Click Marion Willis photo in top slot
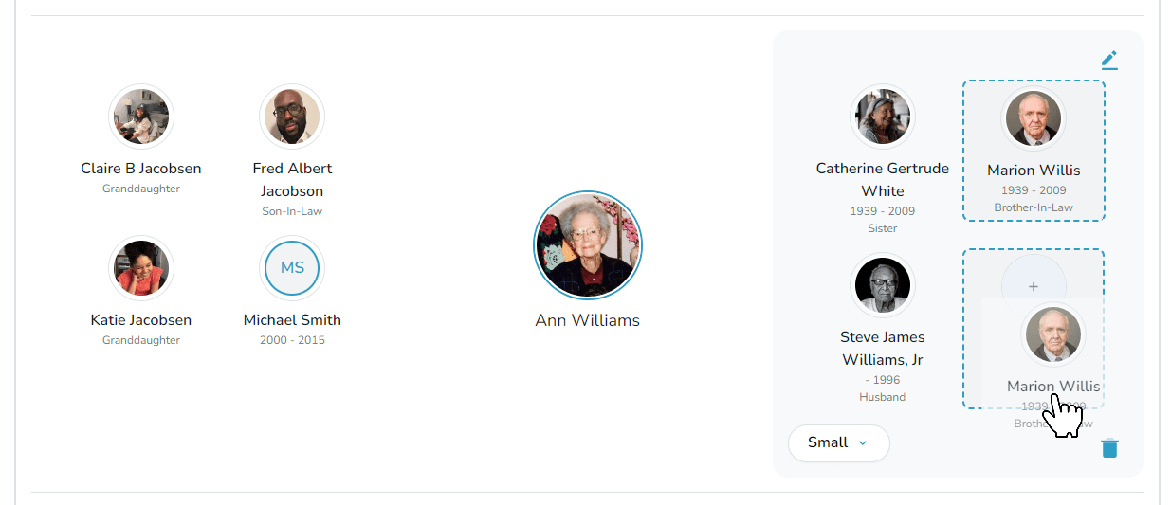1171x505 pixels. [1034, 118]
